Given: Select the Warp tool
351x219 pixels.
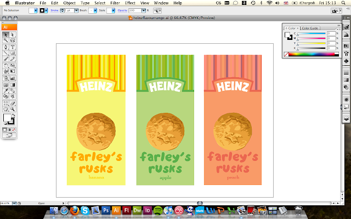Looking at the screenshot, I should pos(6,71).
